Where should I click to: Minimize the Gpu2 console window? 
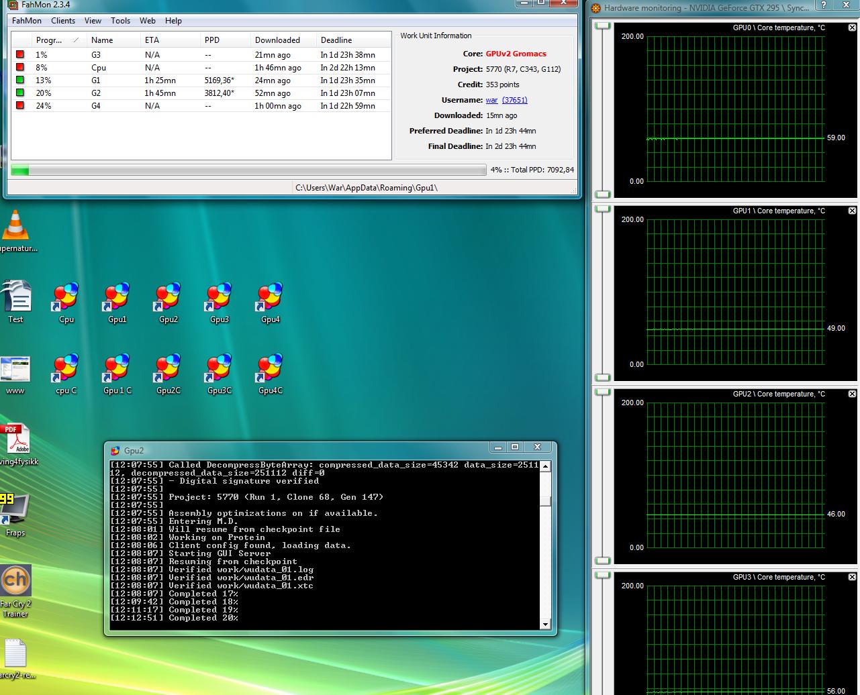click(497, 447)
